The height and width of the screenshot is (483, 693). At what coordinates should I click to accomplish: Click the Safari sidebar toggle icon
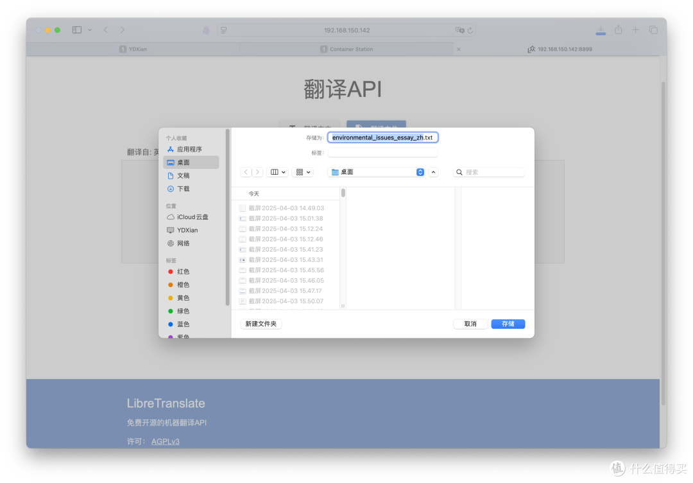[x=77, y=30]
